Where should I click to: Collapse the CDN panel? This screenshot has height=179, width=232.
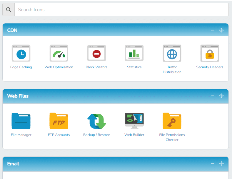[x=213, y=30]
